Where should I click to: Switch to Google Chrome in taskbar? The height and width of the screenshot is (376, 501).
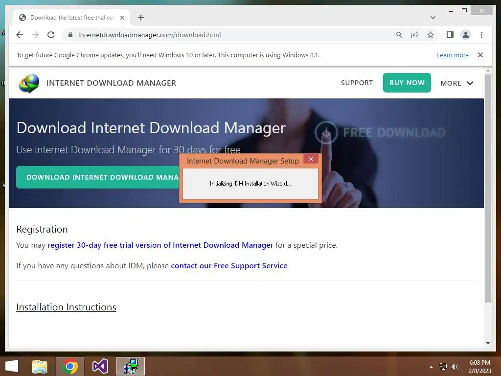point(70,366)
